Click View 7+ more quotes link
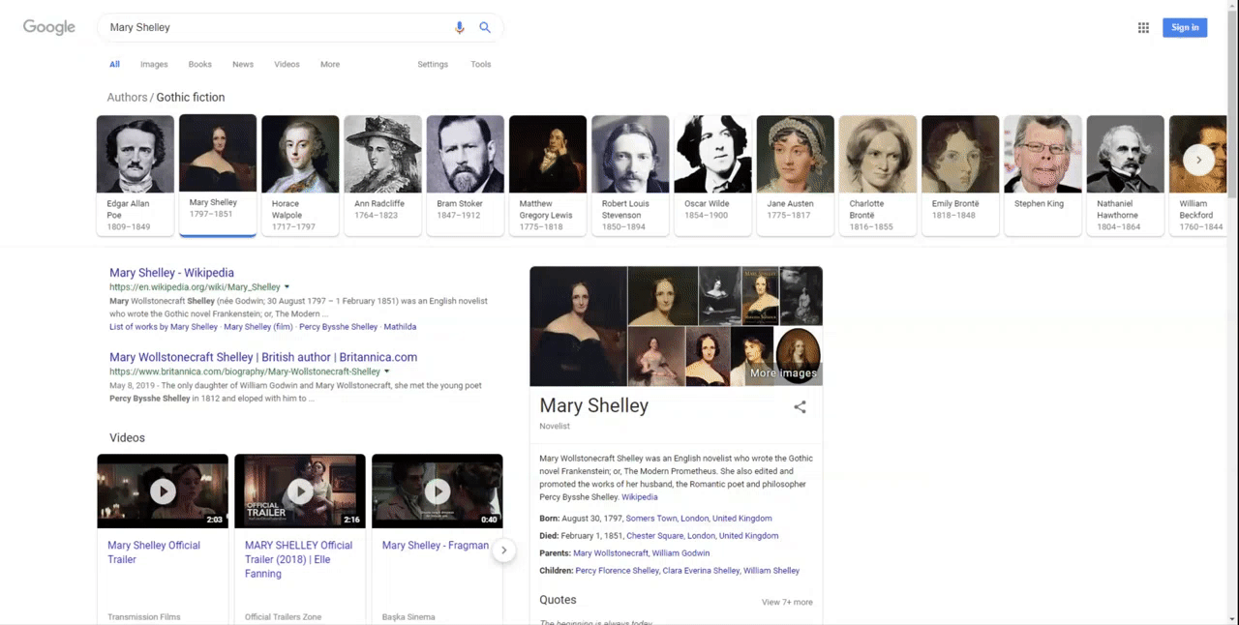1239x625 pixels. point(787,602)
